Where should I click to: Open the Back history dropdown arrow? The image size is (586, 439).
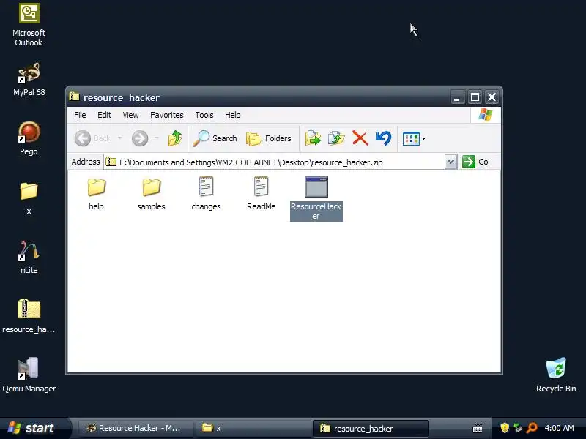point(119,138)
